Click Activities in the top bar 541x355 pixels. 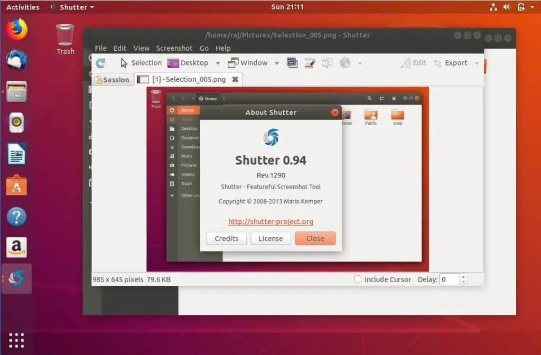(x=23, y=7)
